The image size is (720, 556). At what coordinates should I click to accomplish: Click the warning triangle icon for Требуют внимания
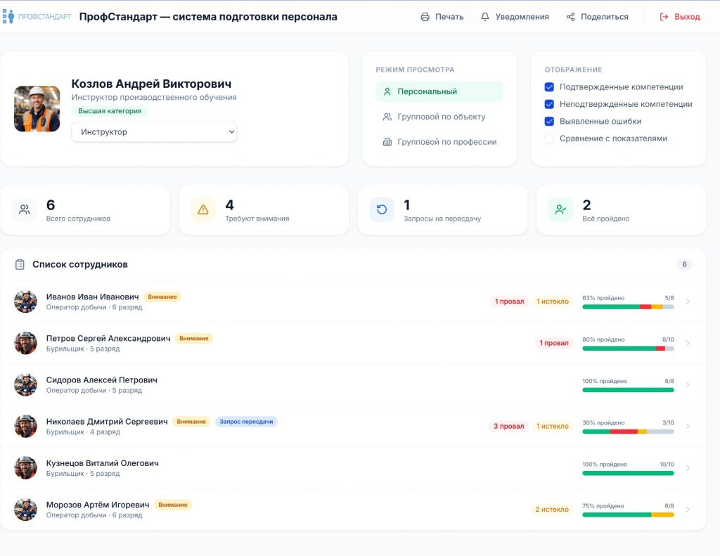pyautogui.click(x=203, y=209)
